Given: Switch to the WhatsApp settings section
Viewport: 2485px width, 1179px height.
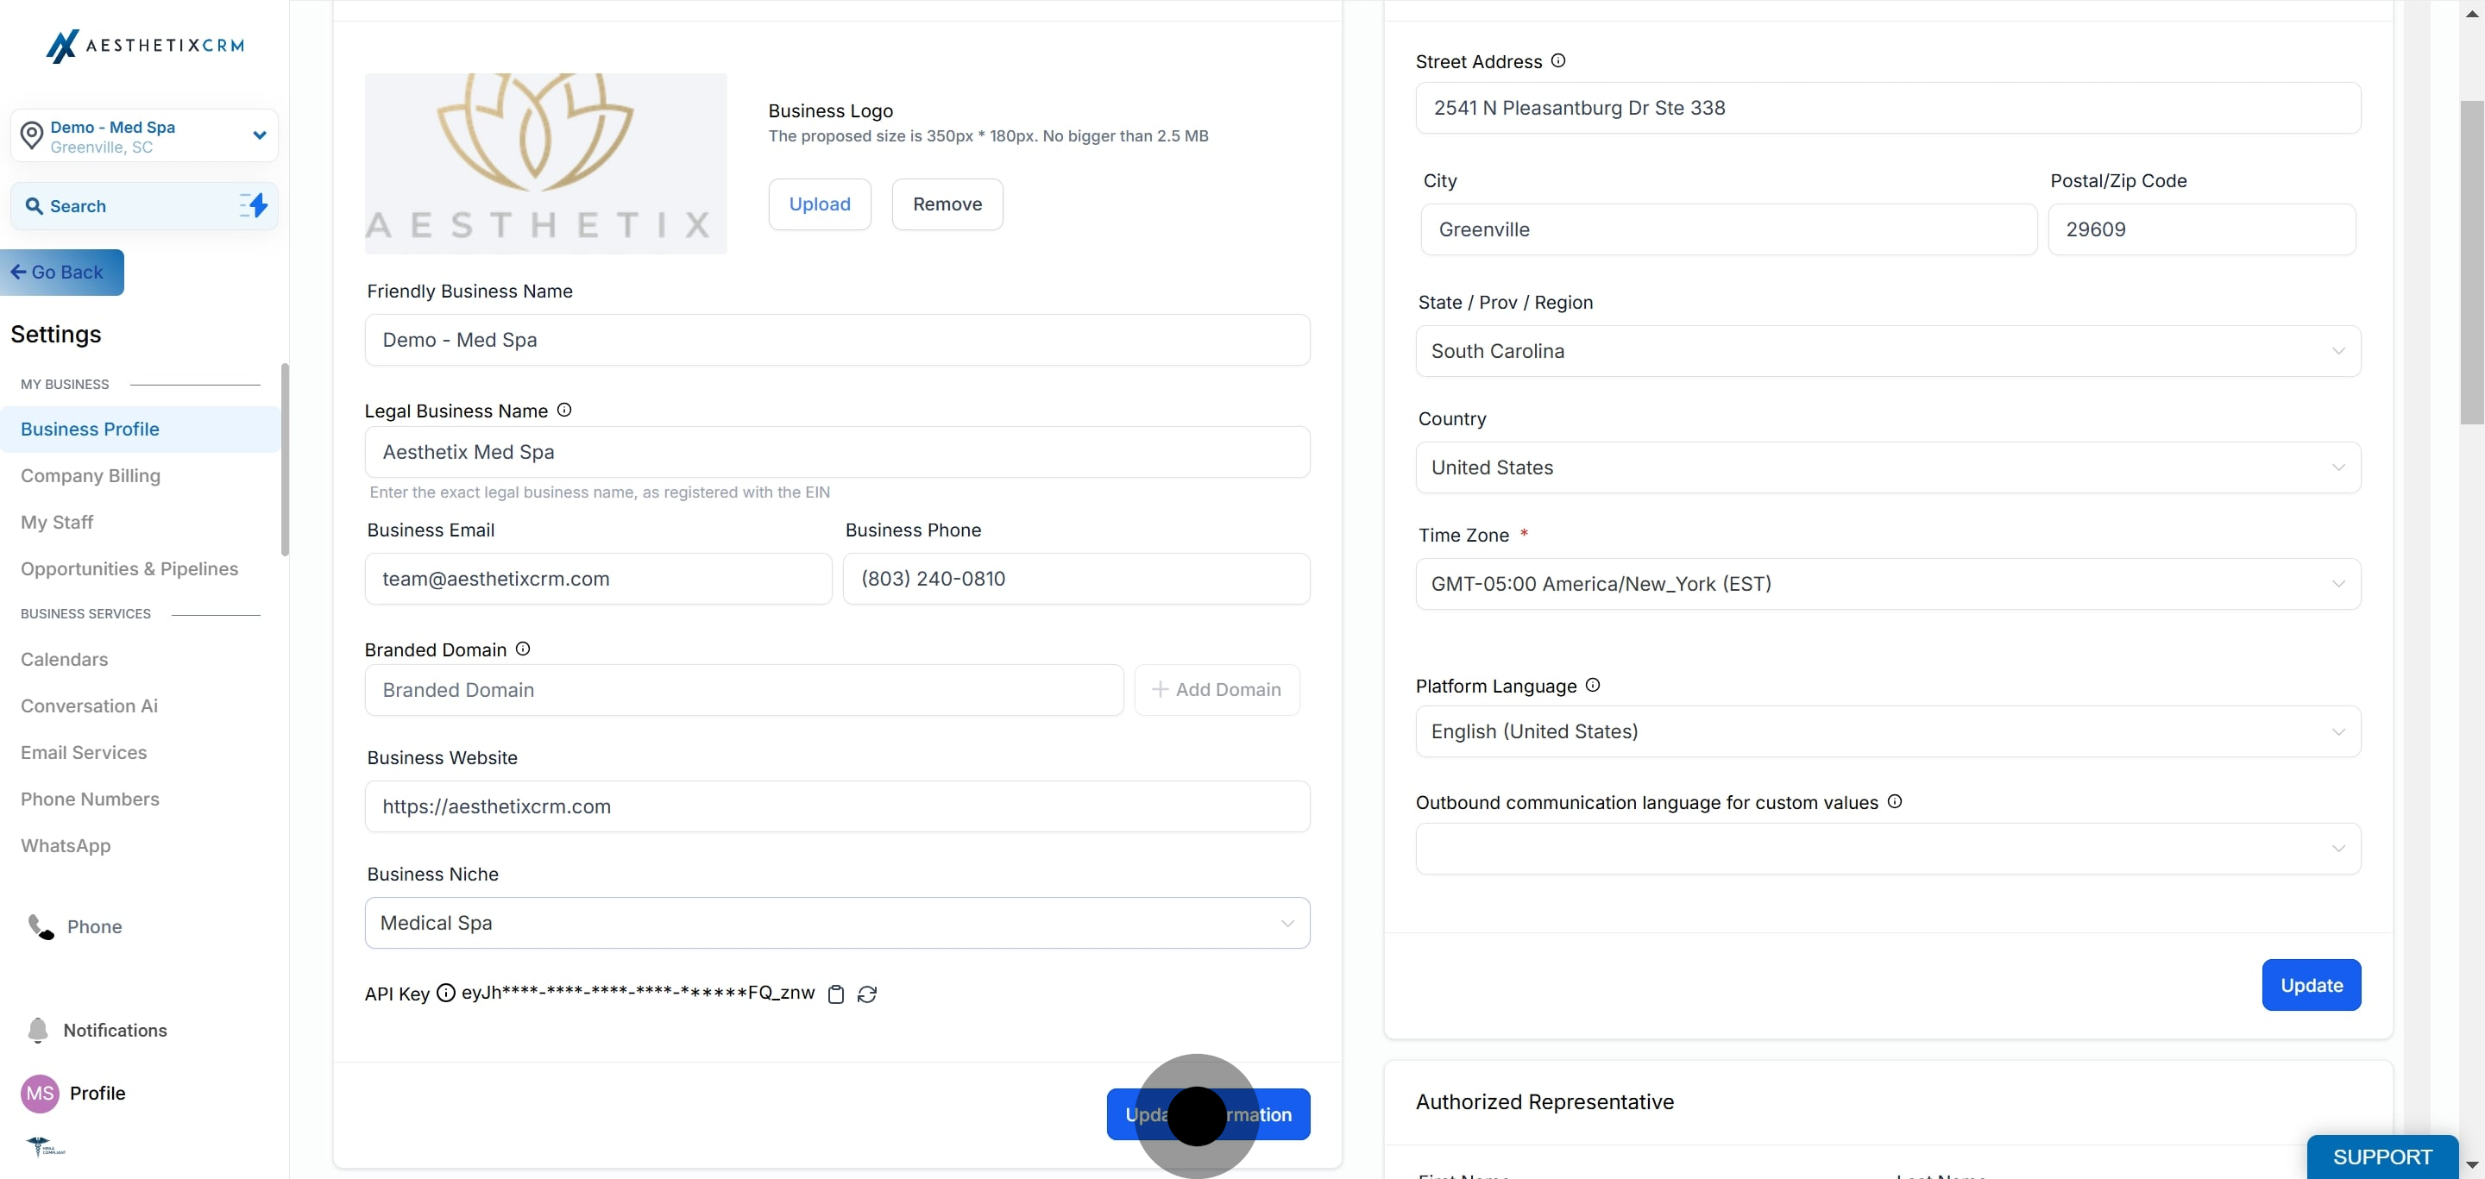Looking at the screenshot, I should [x=66, y=845].
